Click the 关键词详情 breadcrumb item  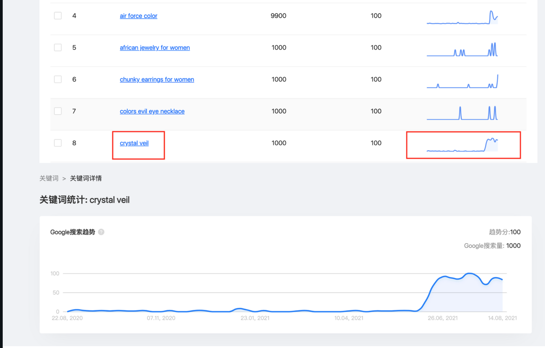click(x=86, y=178)
